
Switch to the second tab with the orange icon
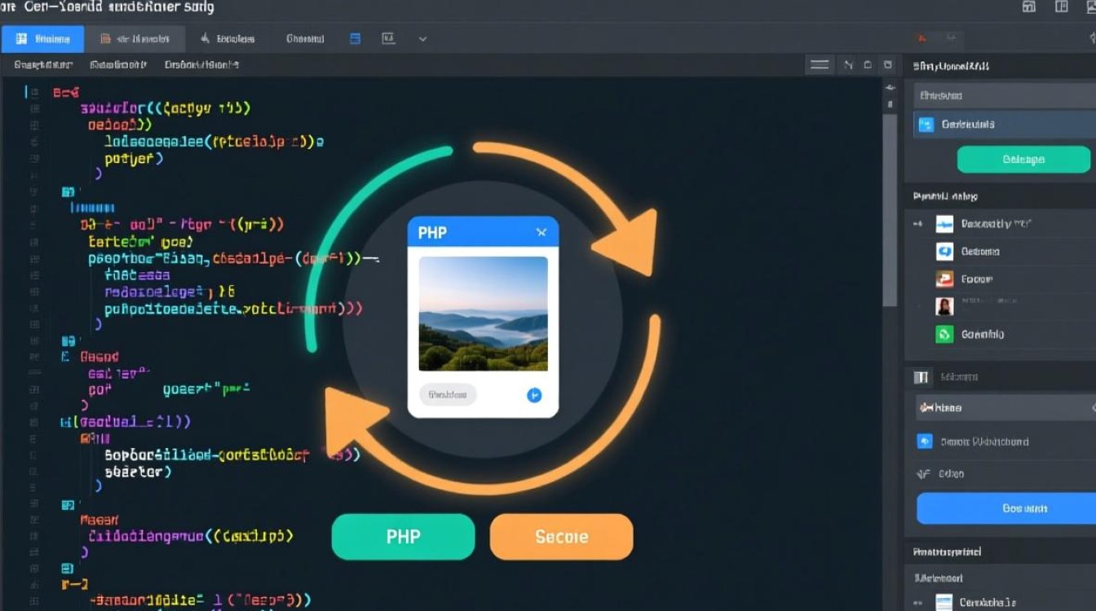click(x=136, y=38)
